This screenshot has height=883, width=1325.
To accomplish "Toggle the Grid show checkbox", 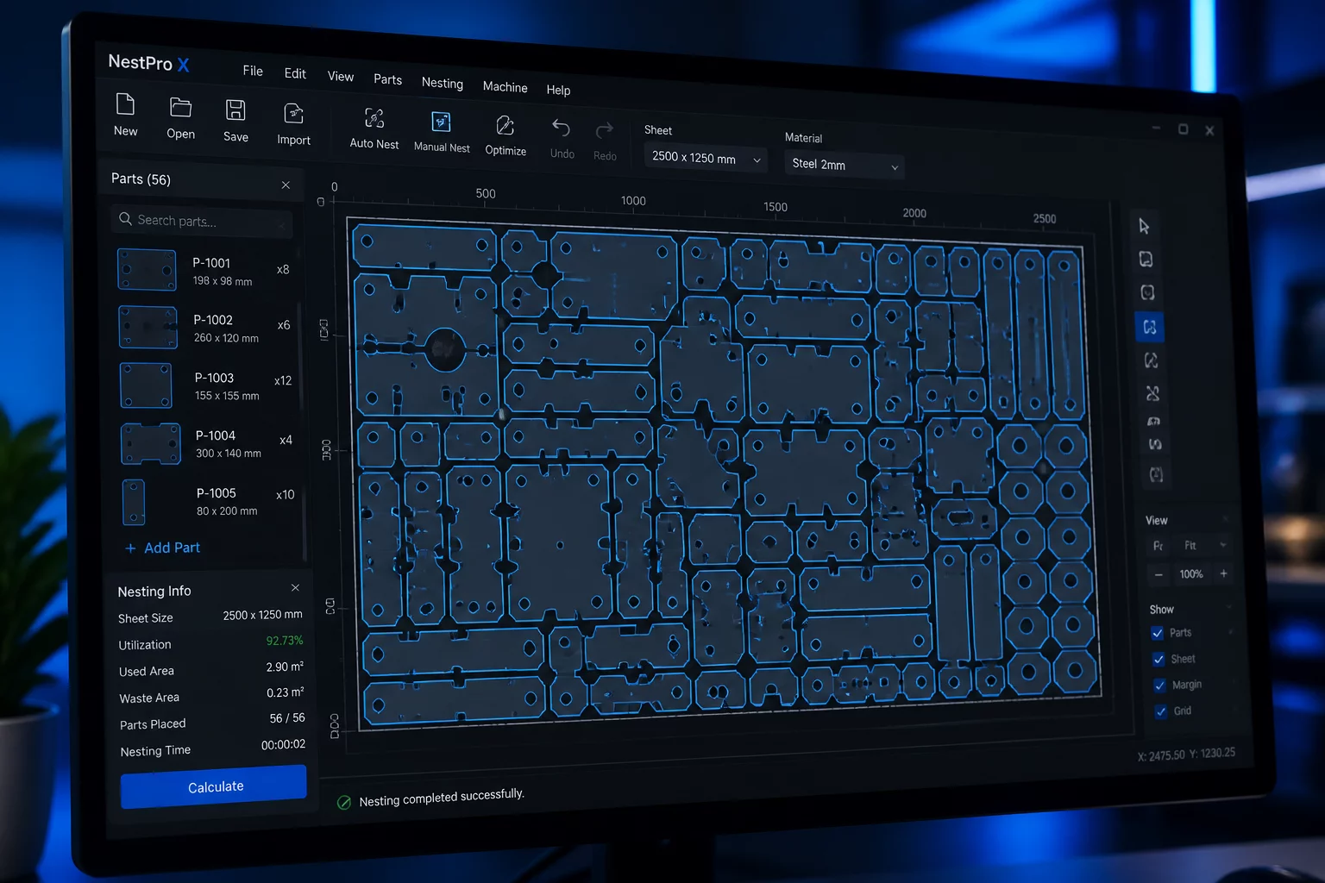I will click(1161, 711).
